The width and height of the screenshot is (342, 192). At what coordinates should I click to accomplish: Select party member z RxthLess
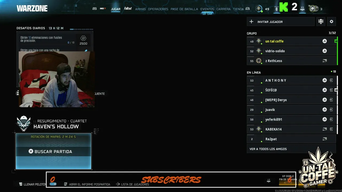[291, 61]
